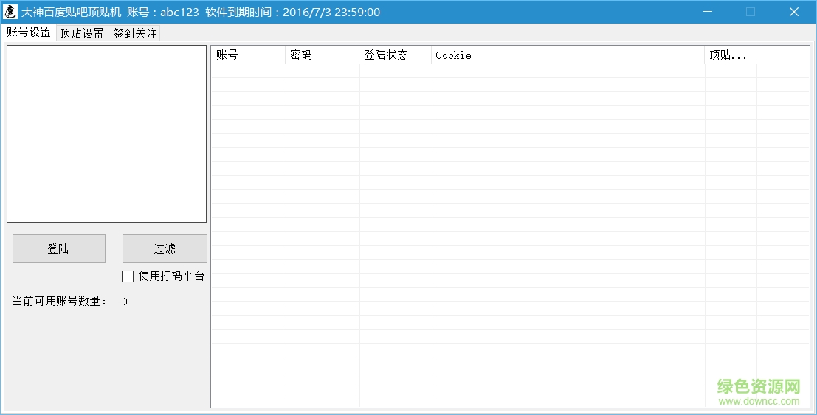This screenshot has height=415, width=817.
Task: Select the 密码 column header
Action: pyautogui.click(x=323, y=55)
